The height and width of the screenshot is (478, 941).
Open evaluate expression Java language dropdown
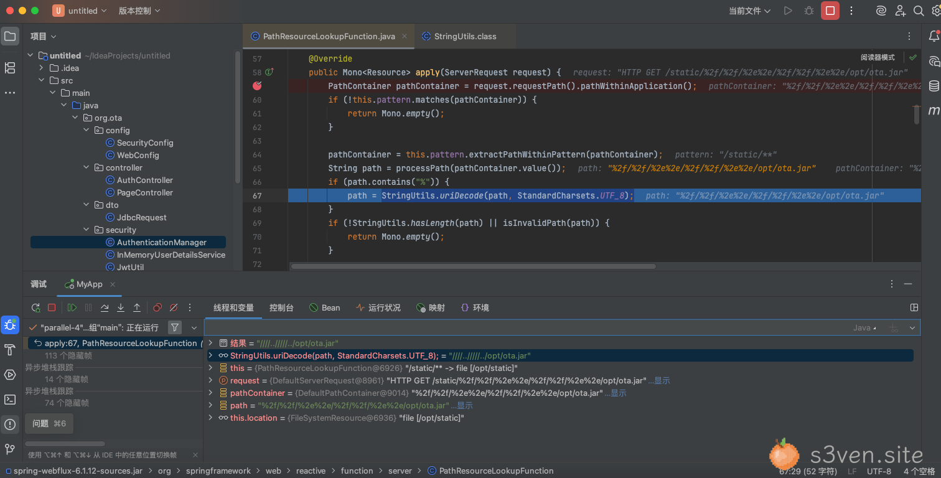(x=865, y=327)
